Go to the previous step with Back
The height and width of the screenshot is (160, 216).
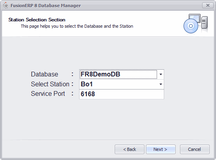click(x=129, y=149)
